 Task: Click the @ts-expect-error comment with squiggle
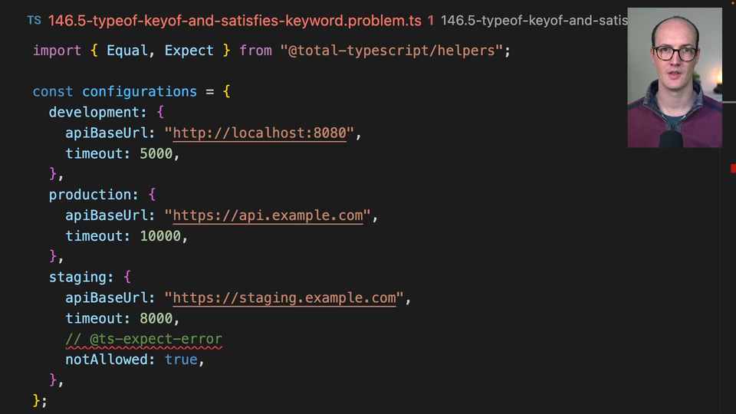143,339
